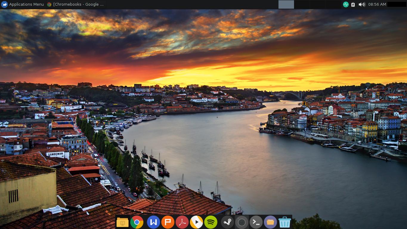Show calendar from the 08:56 AM clock

[377, 4]
